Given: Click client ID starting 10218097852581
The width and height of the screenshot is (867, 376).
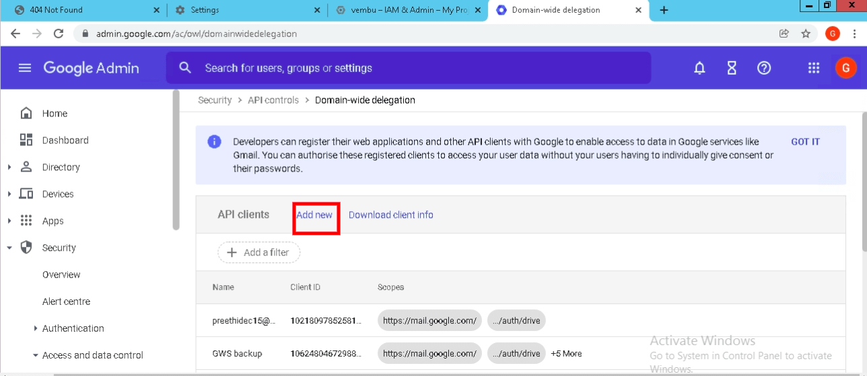Looking at the screenshot, I should [x=326, y=321].
